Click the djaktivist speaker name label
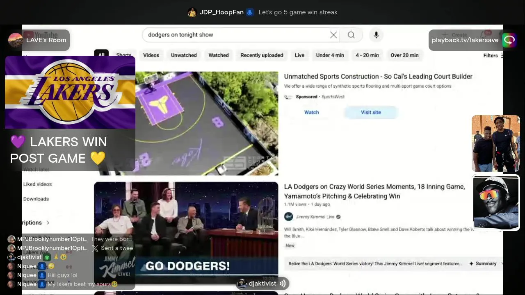525x295 pixels. (x=262, y=283)
